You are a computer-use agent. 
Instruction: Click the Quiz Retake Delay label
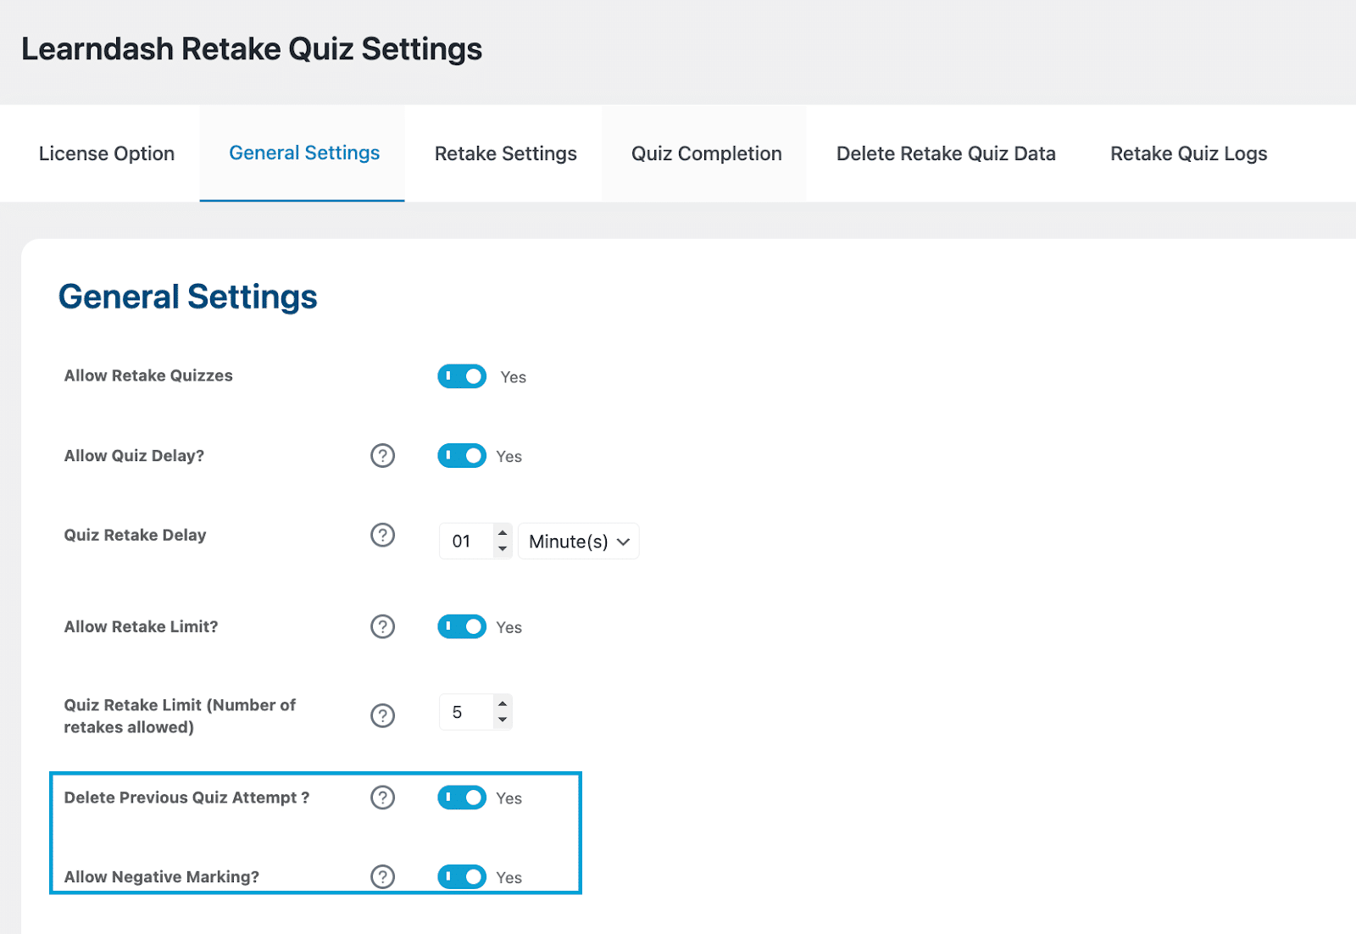point(135,536)
